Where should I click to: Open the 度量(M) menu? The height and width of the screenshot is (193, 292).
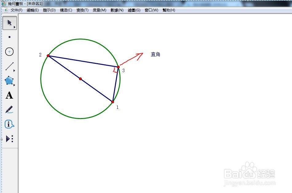pyautogui.click(x=100, y=10)
